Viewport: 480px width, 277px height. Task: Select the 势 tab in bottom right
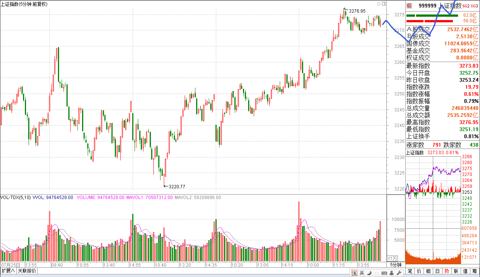[x=447, y=271]
